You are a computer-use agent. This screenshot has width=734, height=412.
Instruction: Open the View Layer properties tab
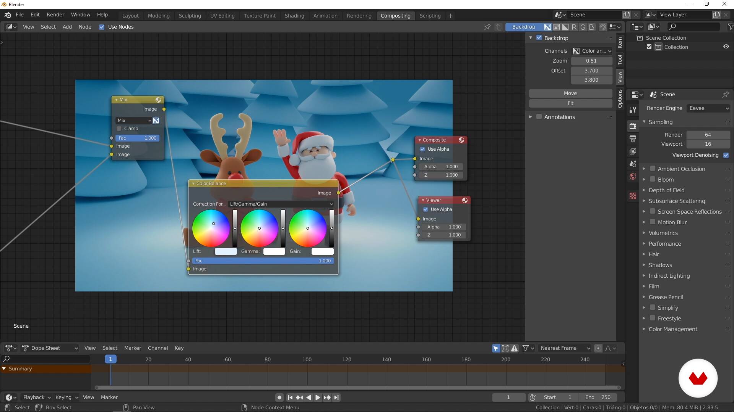633,151
